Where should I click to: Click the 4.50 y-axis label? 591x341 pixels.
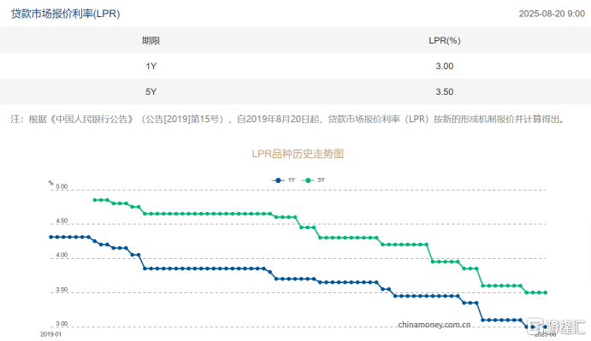62,220
